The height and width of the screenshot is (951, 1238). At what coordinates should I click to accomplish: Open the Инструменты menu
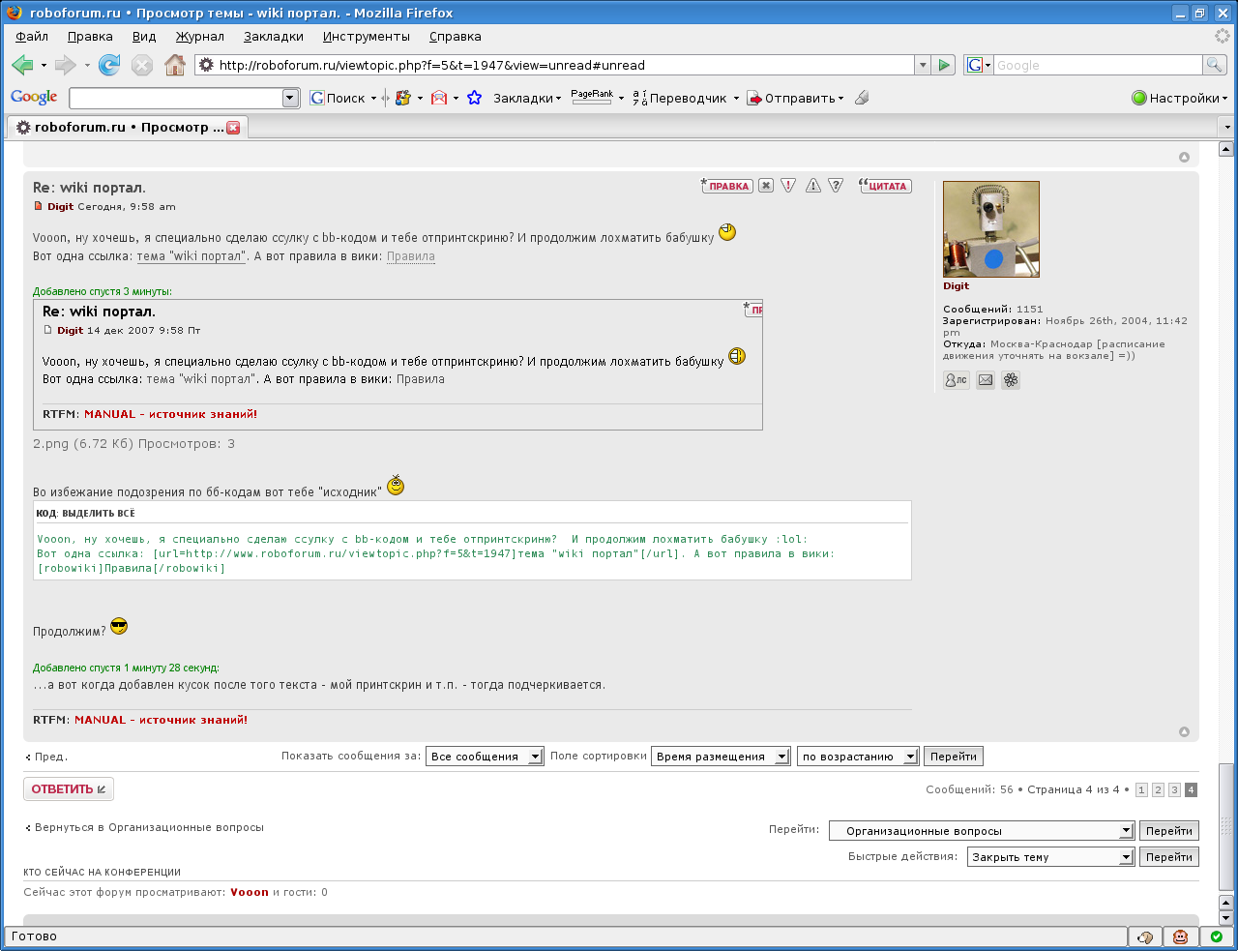tap(366, 37)
